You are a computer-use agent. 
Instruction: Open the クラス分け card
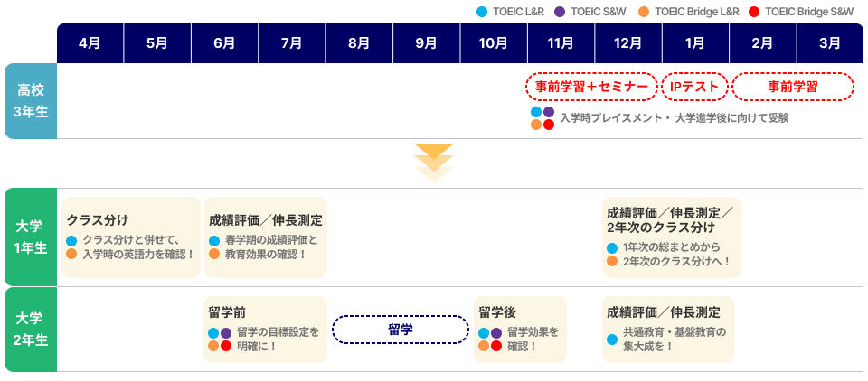130,237
